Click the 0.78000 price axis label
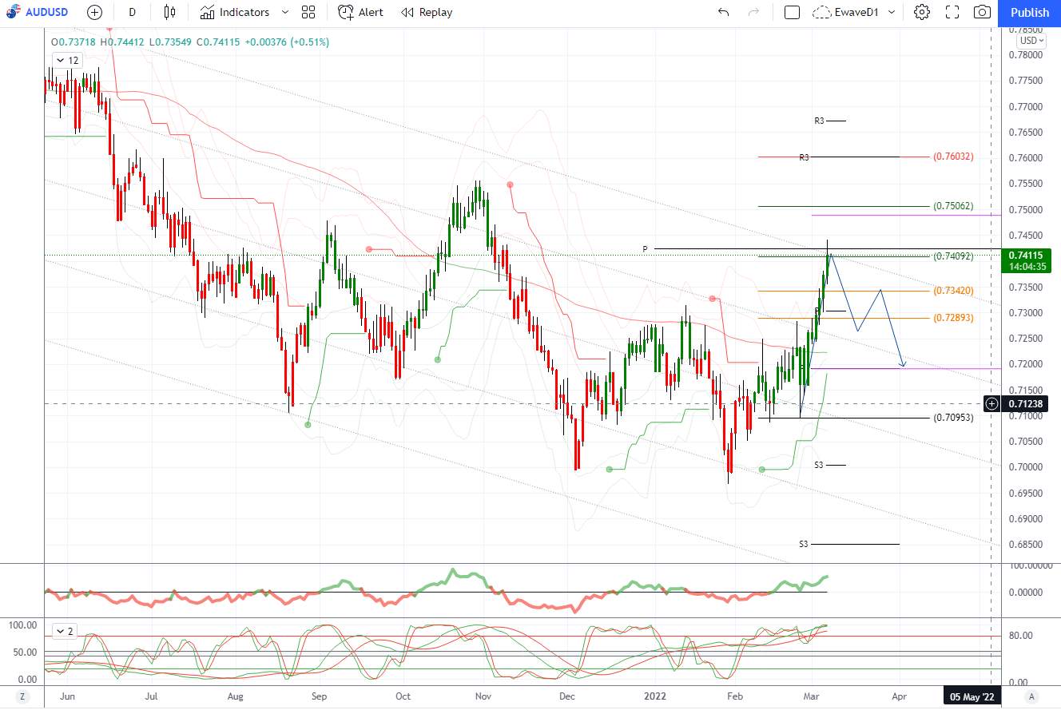Image resolution: width=1061 pixels, height=710 pixels. [1026, 55]
